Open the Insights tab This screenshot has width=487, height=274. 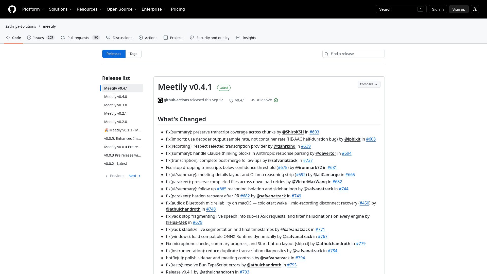point(246,38)
